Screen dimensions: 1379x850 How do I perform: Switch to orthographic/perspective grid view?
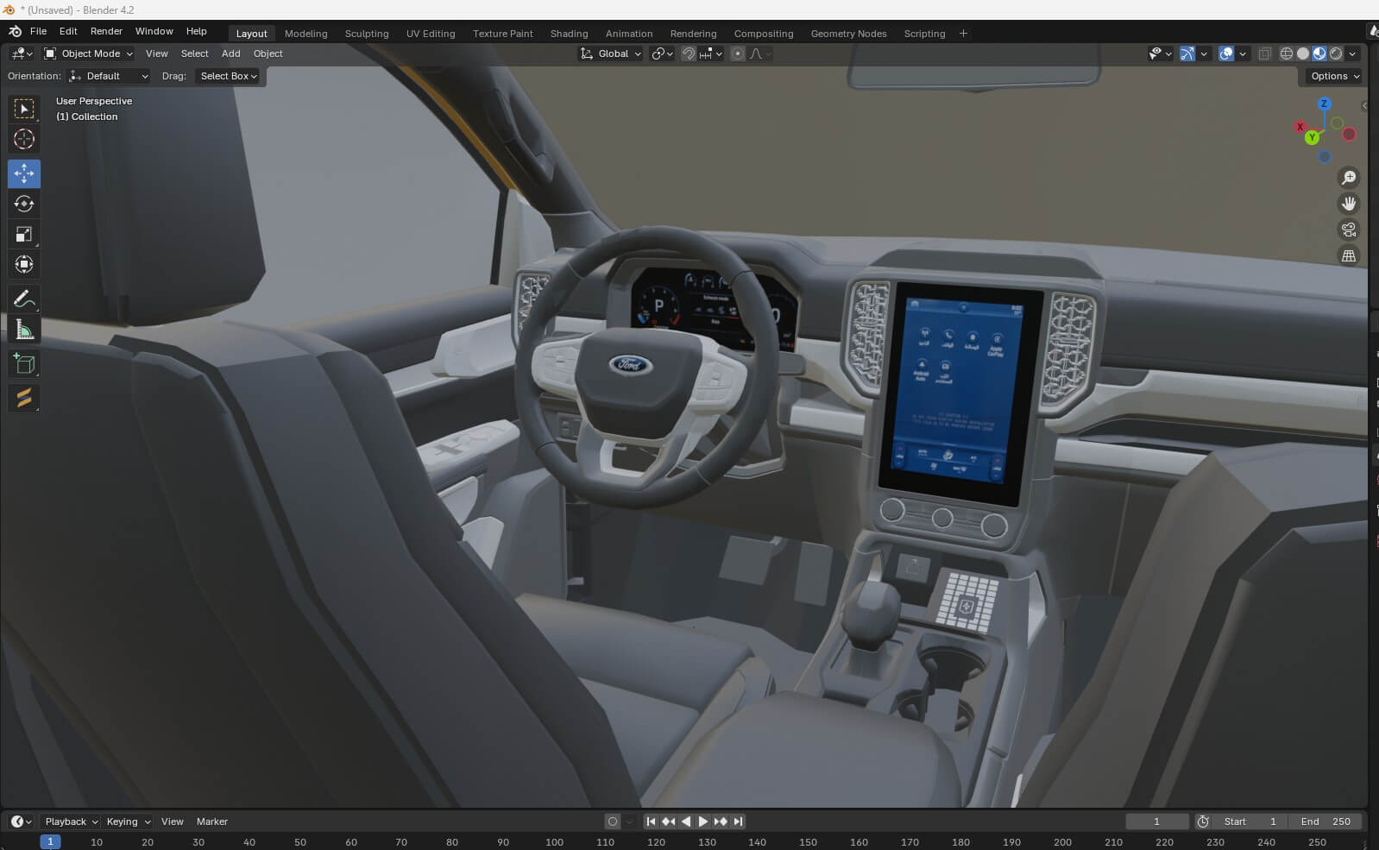click(1348, 255)
